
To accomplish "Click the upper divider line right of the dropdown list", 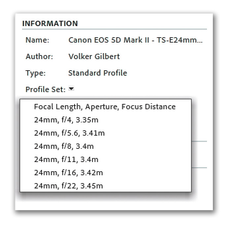I will coord(199,141).
